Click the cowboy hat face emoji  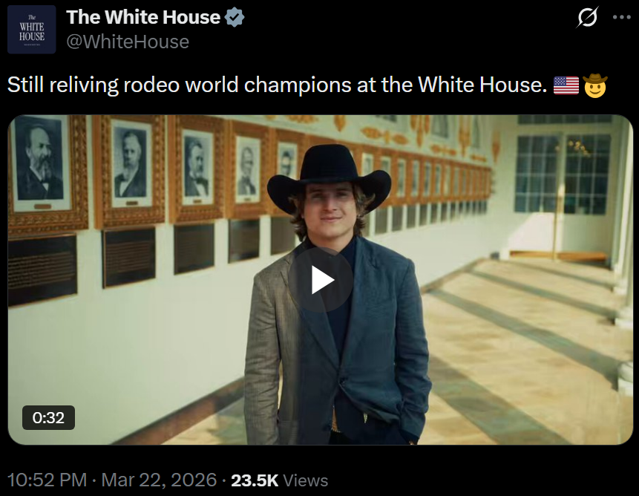point(595,85)
